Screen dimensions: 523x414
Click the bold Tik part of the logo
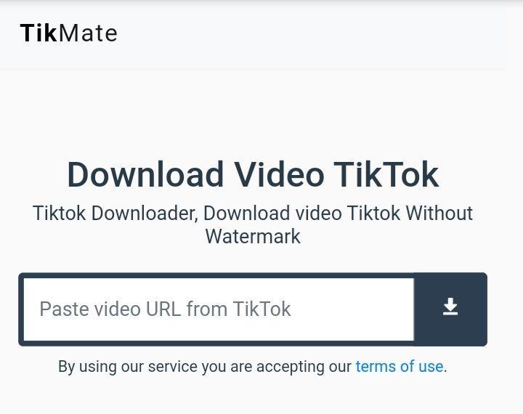click(x=38, y=33)
